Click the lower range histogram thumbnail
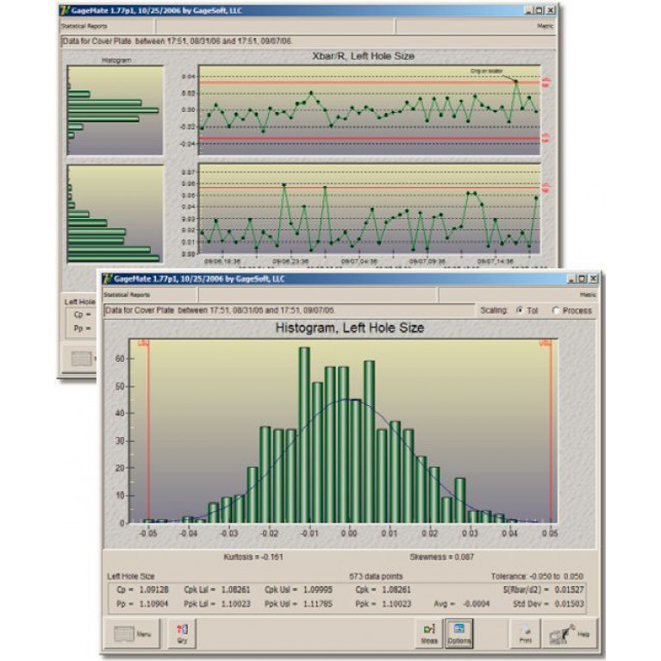661x661 pixels. (115, 214)
